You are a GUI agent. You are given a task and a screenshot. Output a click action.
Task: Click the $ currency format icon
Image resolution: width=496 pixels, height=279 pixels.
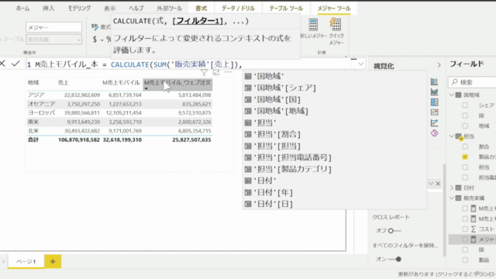point(95,40)
